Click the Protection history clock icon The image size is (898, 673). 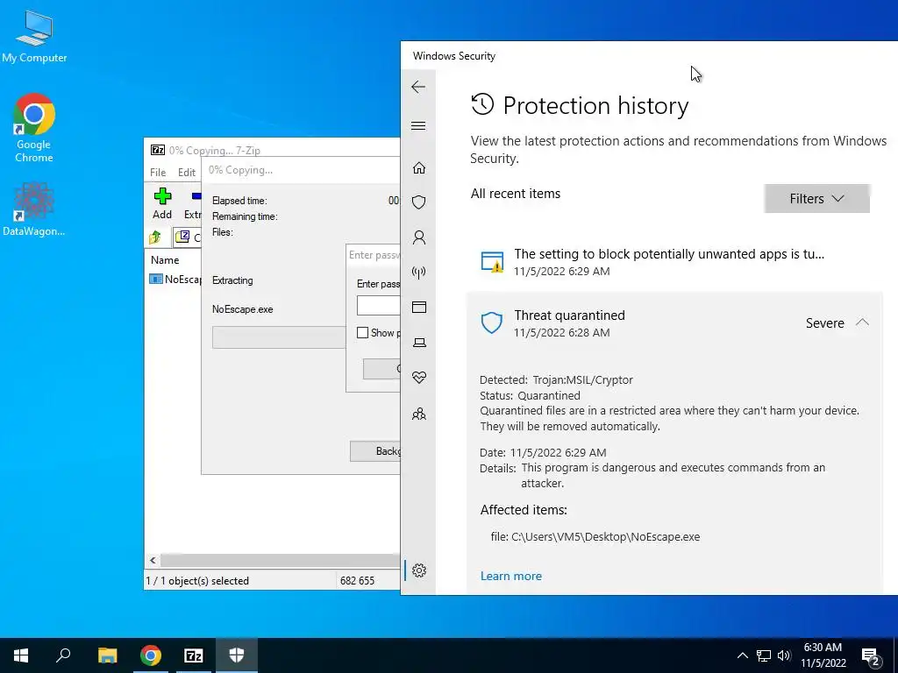(x=482, y=105)
